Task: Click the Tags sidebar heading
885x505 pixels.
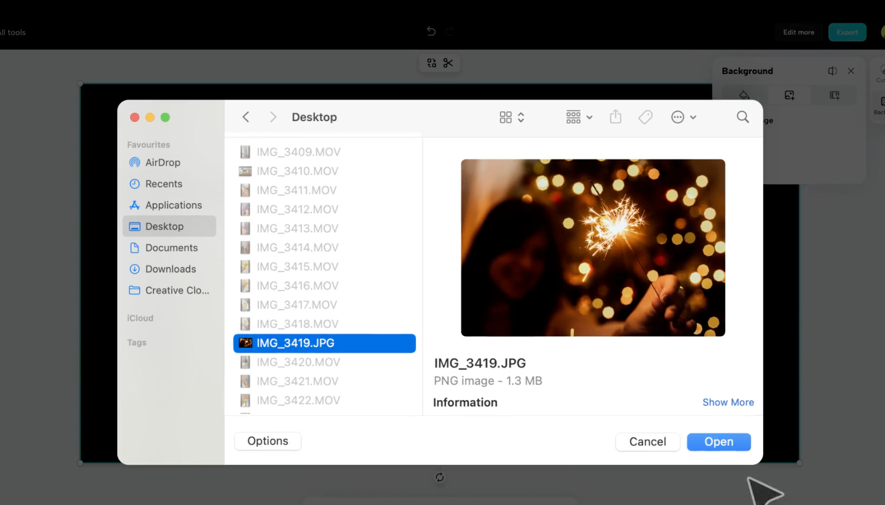Action: pos(136,343)
